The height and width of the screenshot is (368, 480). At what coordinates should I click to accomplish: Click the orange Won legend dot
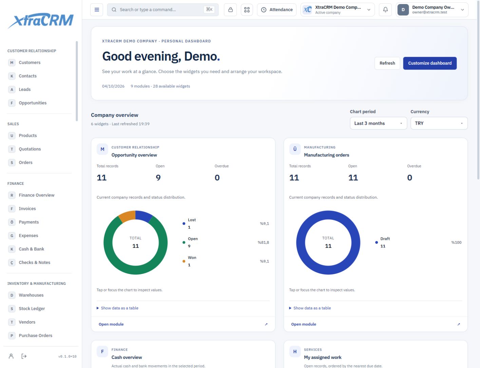click(x=184, y=261)
